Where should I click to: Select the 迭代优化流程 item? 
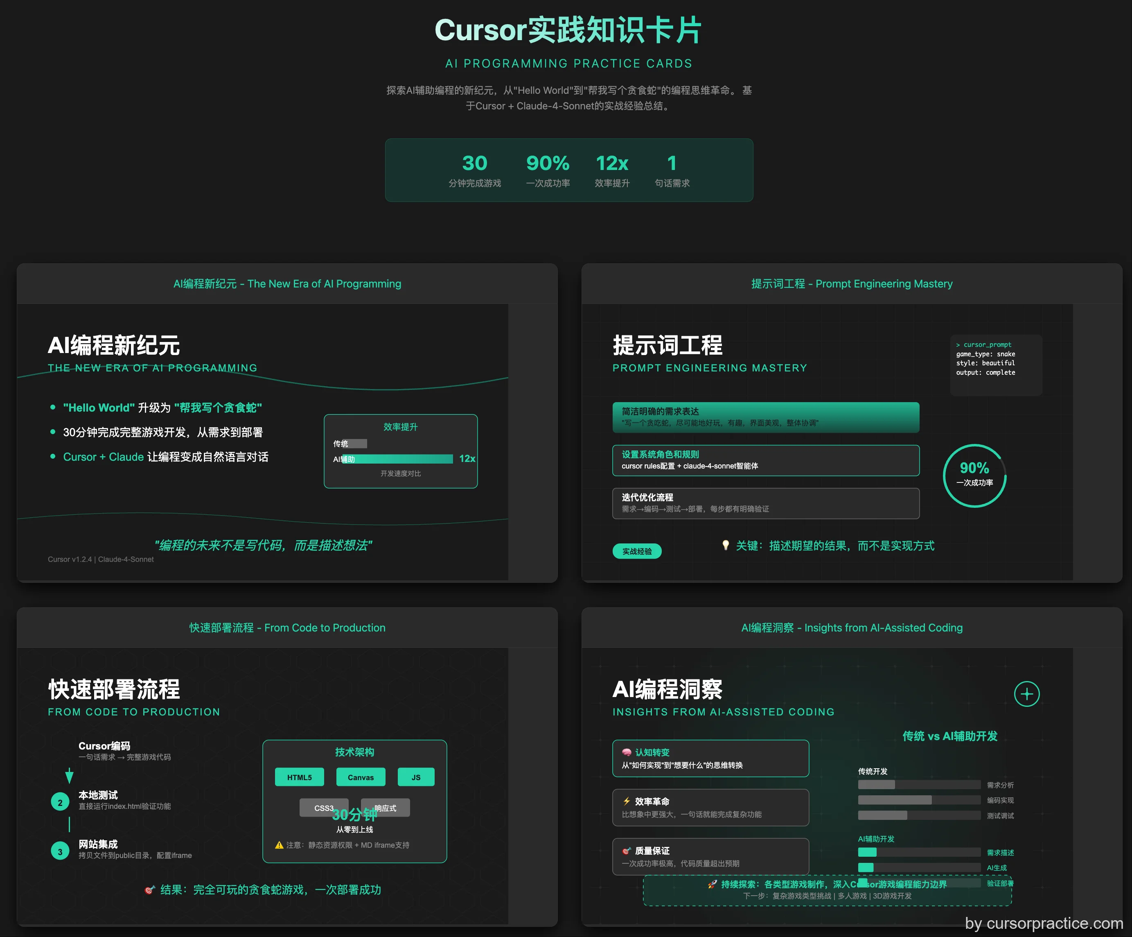tap(765, 503)
